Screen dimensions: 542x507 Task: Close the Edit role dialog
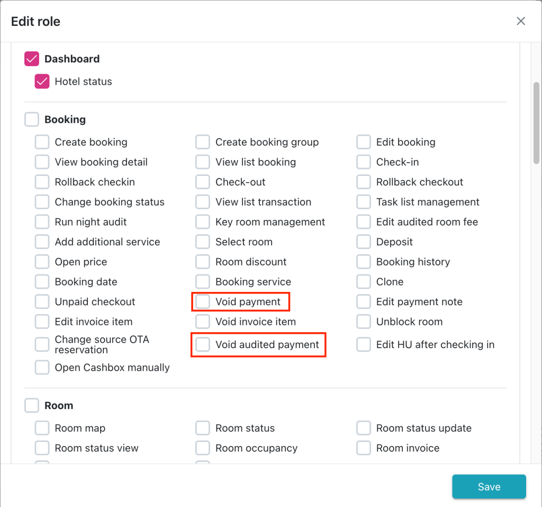point(521,21)
